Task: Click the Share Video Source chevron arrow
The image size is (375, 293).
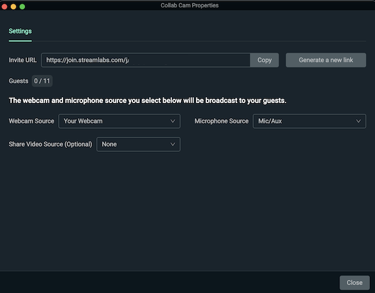Action: pyautogui.click(x=173, y=144)
